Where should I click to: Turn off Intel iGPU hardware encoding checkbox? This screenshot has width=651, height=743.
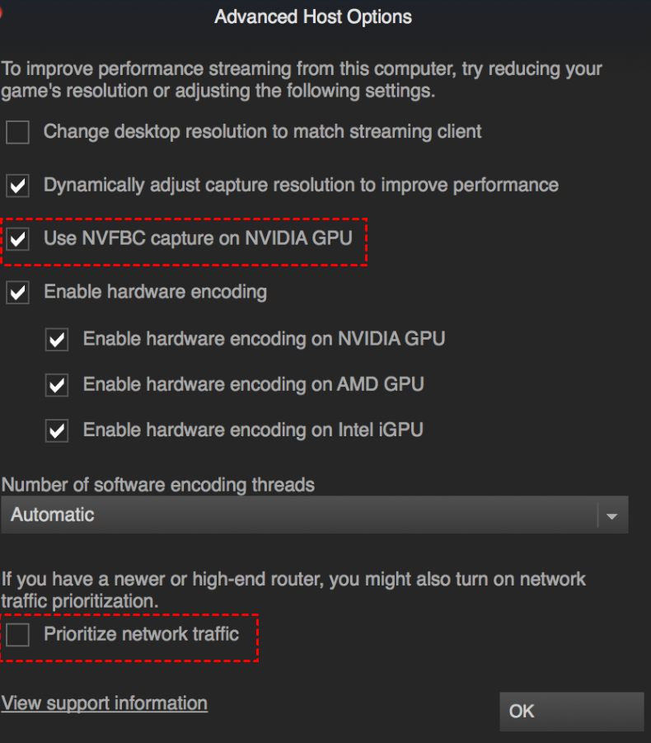[x=57, y=430]
